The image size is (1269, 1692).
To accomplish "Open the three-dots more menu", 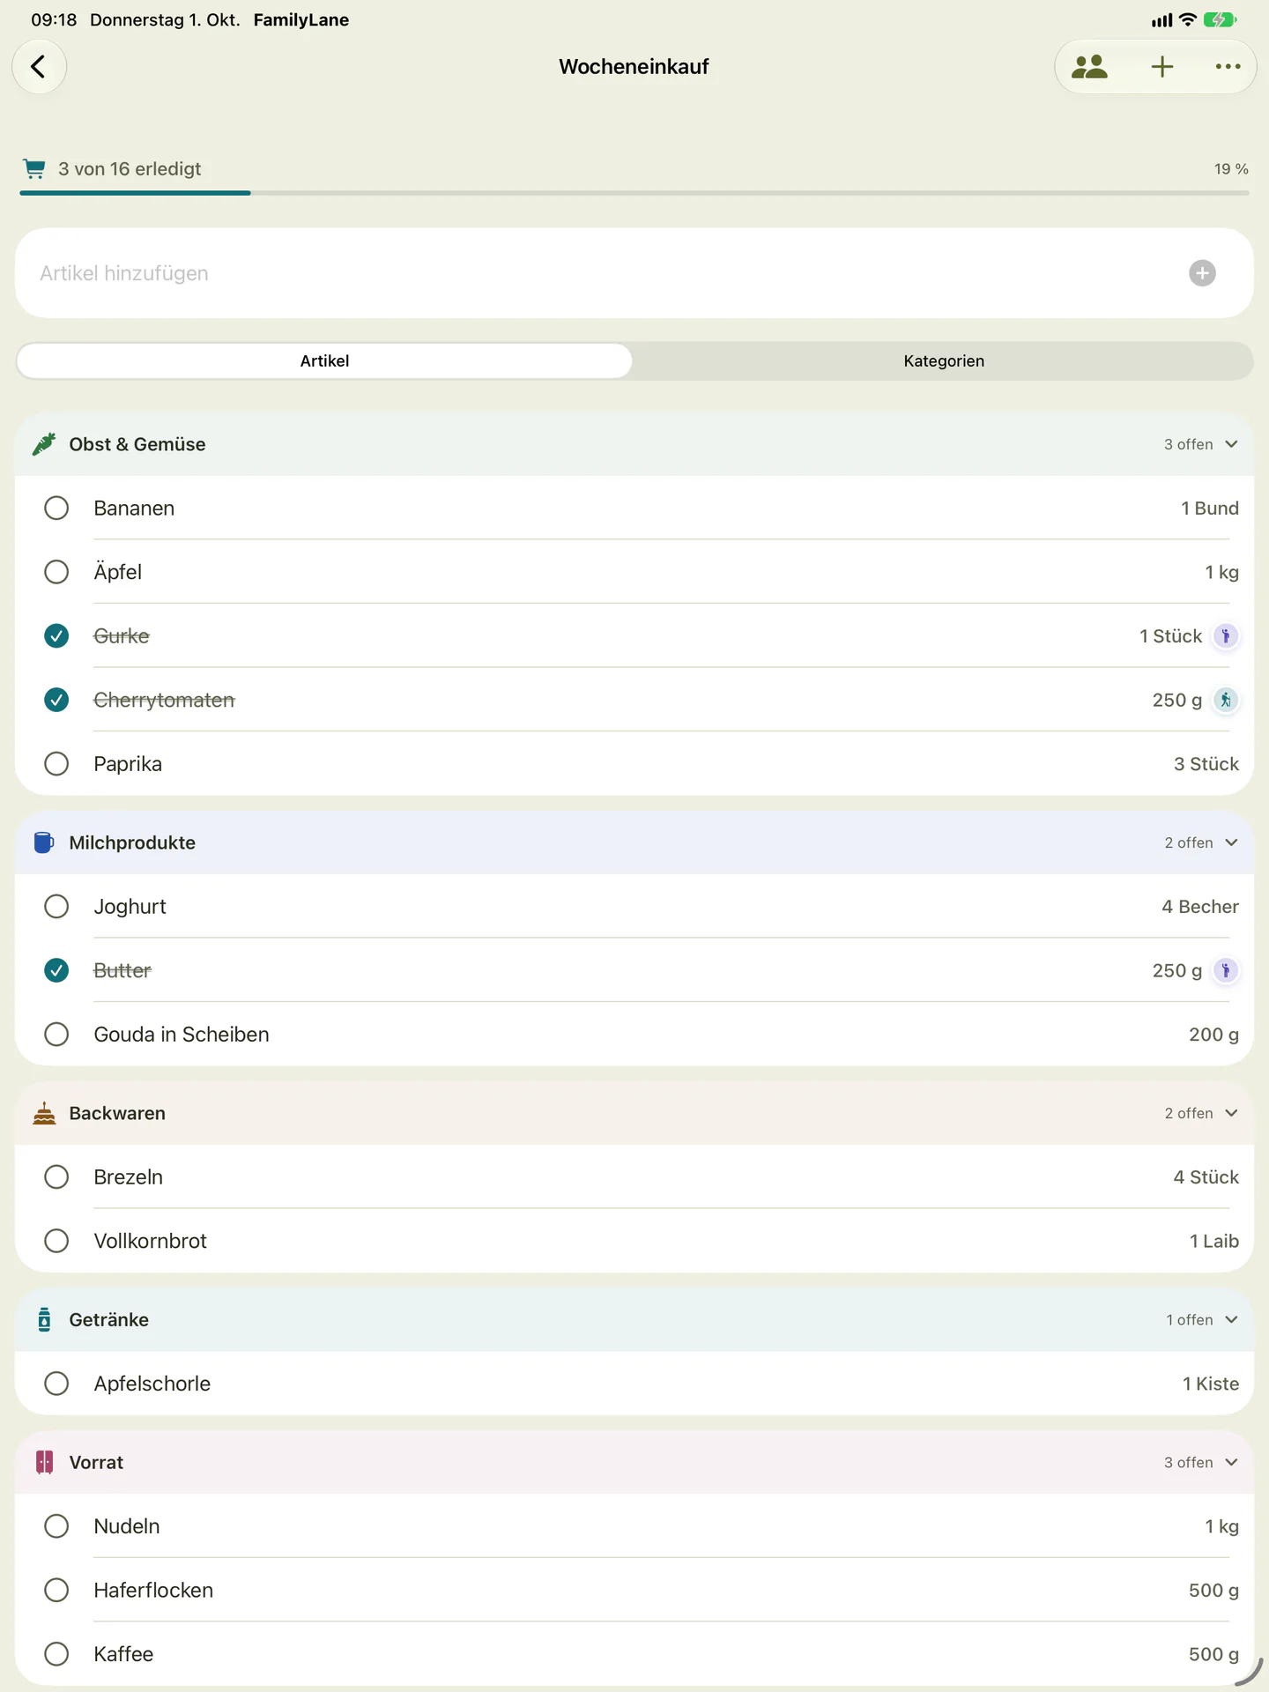I will tap(1228, 67).
